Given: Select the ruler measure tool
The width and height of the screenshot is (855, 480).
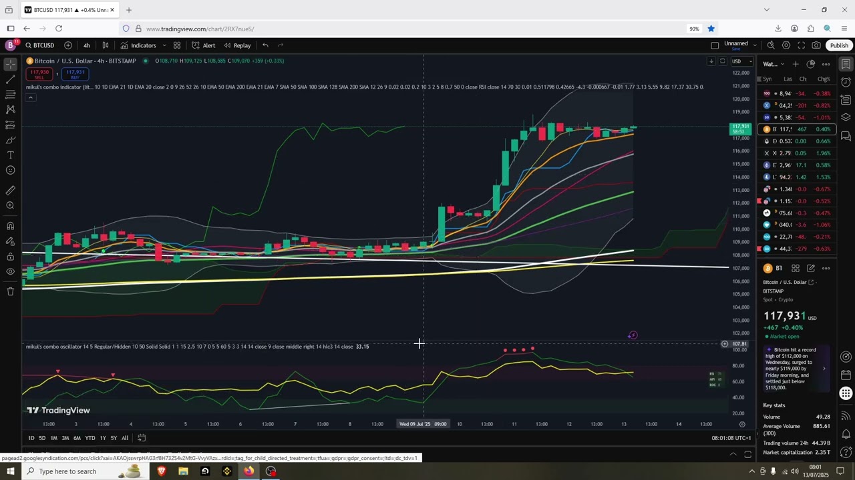Looking at the screenshot, I should pos(10,190).
